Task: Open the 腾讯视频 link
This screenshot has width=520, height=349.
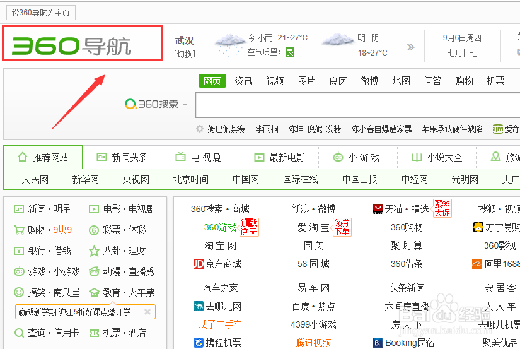Action: click(313, 343)
